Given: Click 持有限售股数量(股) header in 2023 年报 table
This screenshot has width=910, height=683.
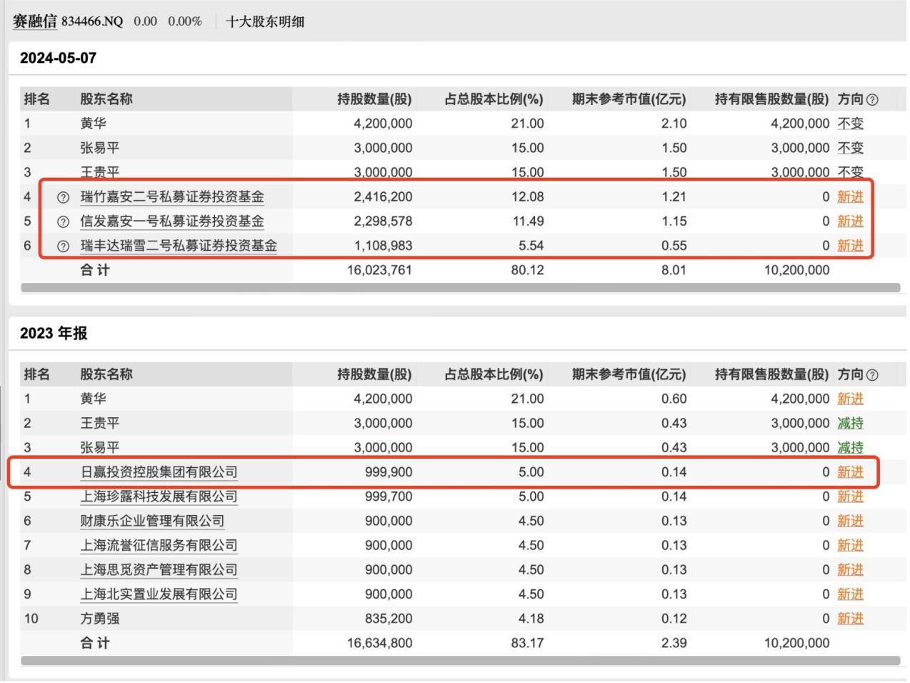Looking at the screenshot, I should coord(772,374).
